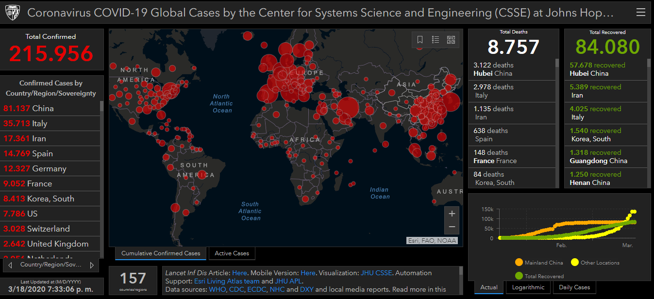Image resolution: width=654 pixels, height=299 pixels.
Task: Toggle Total Recovered legend series
Action: [x=539, y=276]
